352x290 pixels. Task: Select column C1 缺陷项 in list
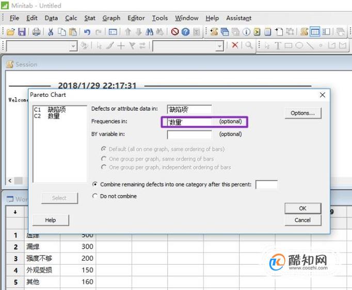point(50,110)
